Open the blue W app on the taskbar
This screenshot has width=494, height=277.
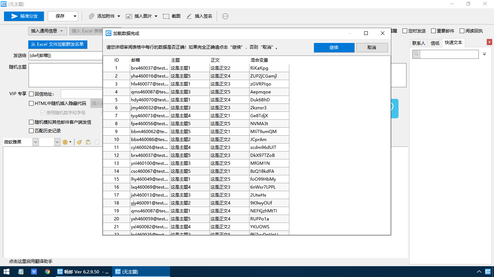34,272
